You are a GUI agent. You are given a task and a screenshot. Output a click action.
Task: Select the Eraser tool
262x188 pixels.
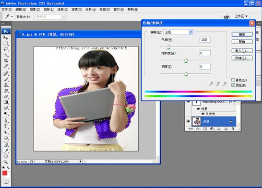coord(6,96)
